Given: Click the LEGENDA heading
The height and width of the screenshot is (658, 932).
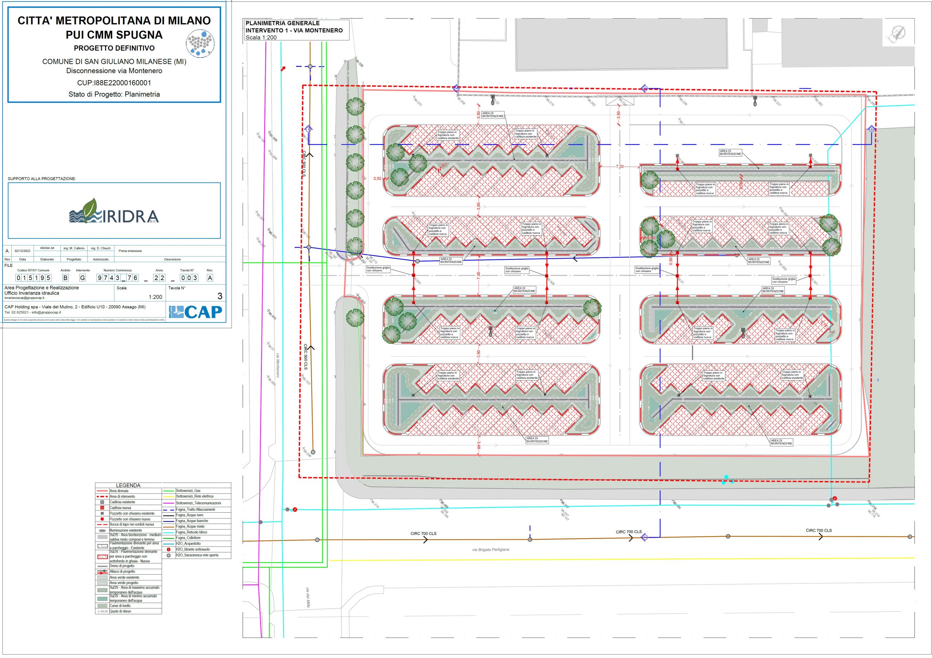Looking at the screenshot, I should [128, 485].
